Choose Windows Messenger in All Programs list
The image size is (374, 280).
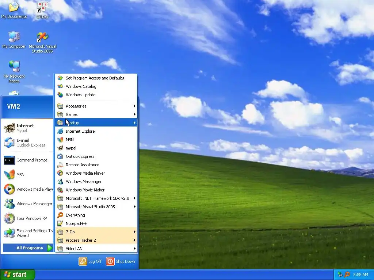click(x=96, y=182)
